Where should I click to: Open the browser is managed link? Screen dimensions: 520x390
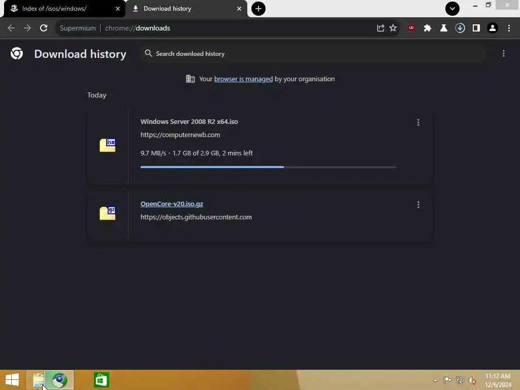click(243, 79)
